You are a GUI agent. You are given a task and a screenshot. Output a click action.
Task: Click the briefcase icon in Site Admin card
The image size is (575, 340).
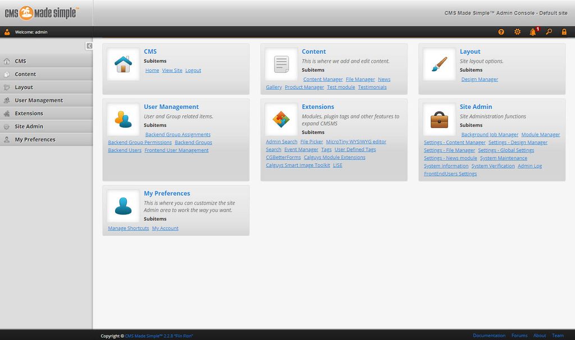point(439,120)
